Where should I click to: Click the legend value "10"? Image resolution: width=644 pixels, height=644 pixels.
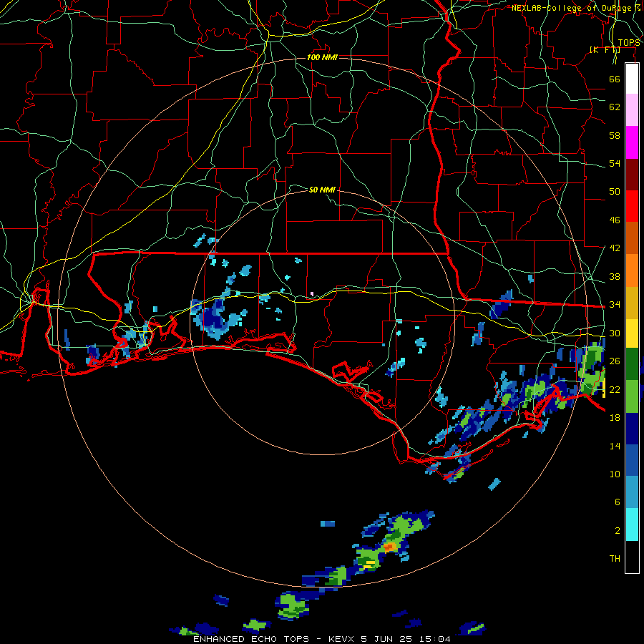(x=615, y=474)
